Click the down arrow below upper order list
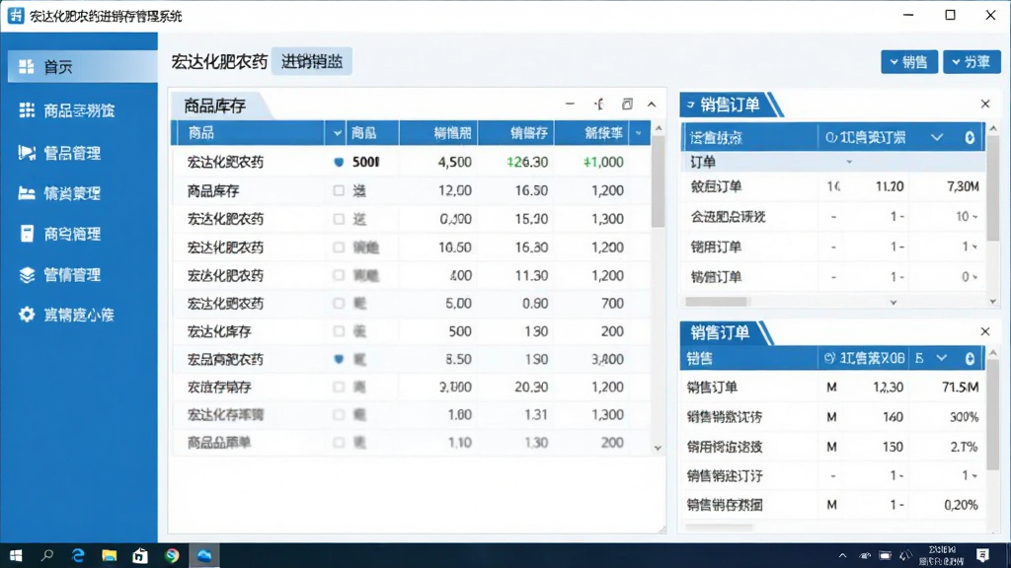Viewport: 1011px width, 568px height. click(893, 302)
